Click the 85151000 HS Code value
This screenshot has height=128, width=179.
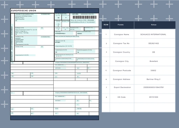point(154,97)
